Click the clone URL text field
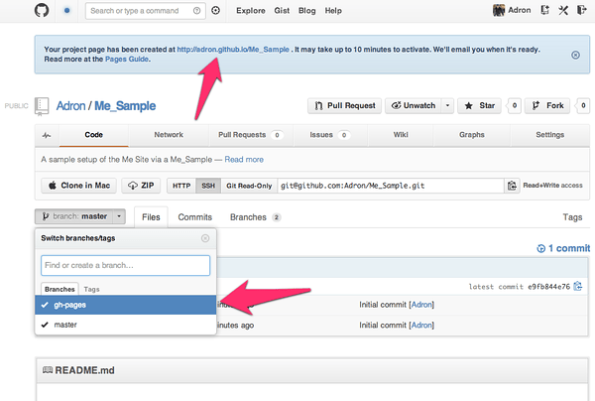This screenshot has height=401, width=595. 391,186
